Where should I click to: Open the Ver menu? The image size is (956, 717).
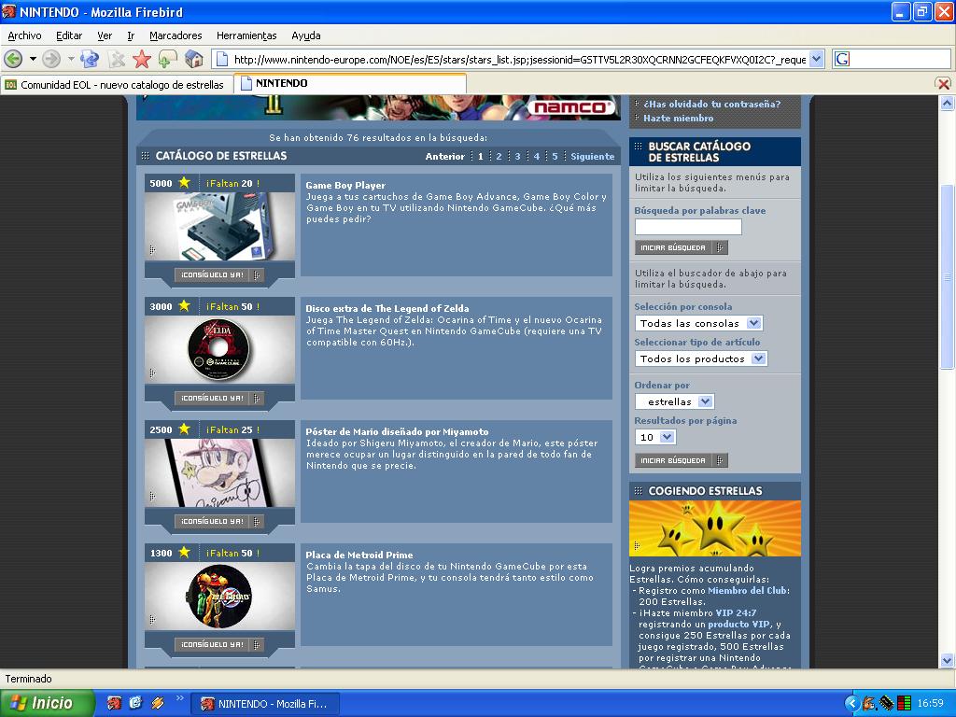[105, 35]
